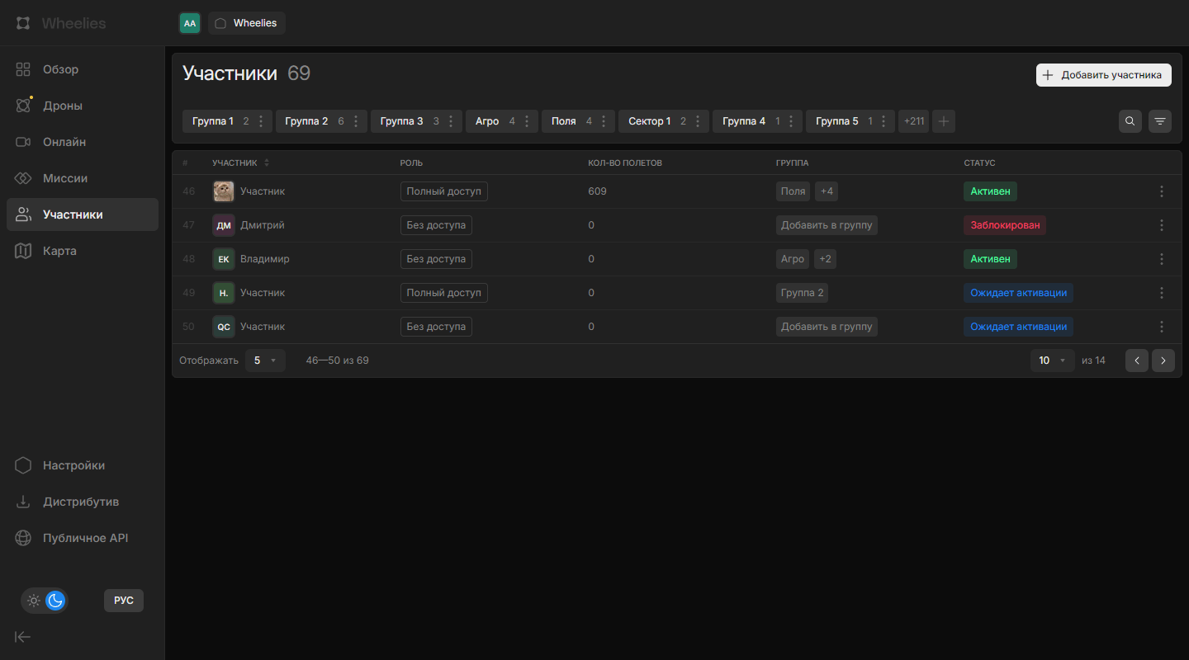Toggle language with РУС button
The width and height of the screenshot is (1189, 660).
coord(124,601)
